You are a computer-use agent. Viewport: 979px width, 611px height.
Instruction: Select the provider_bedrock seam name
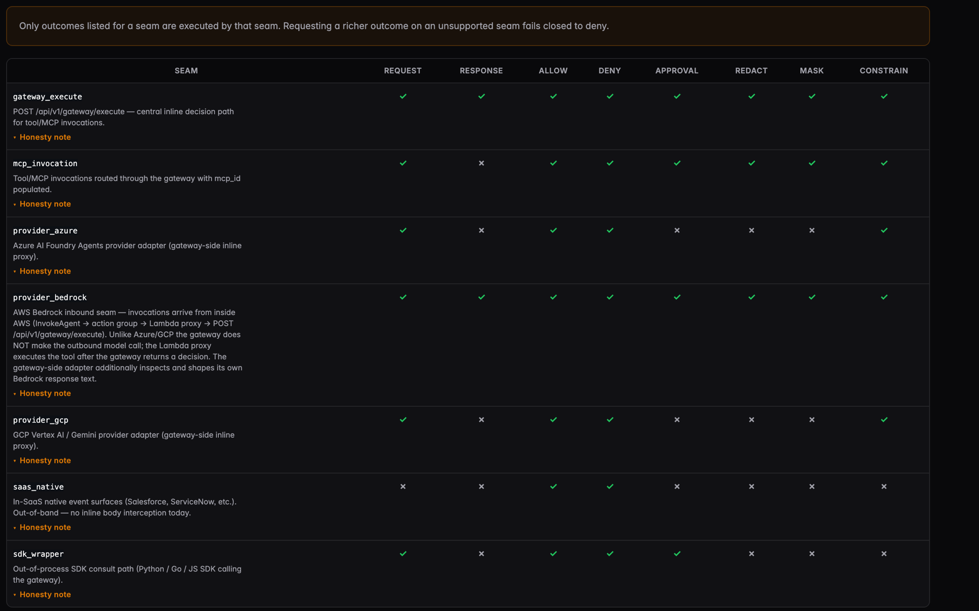(50, 298)
